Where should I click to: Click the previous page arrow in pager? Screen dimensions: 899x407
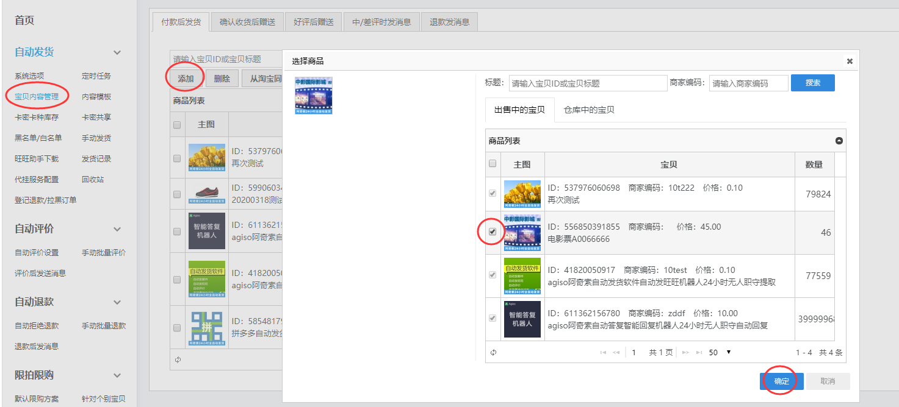pyautogui.click(x=616, y=352)
